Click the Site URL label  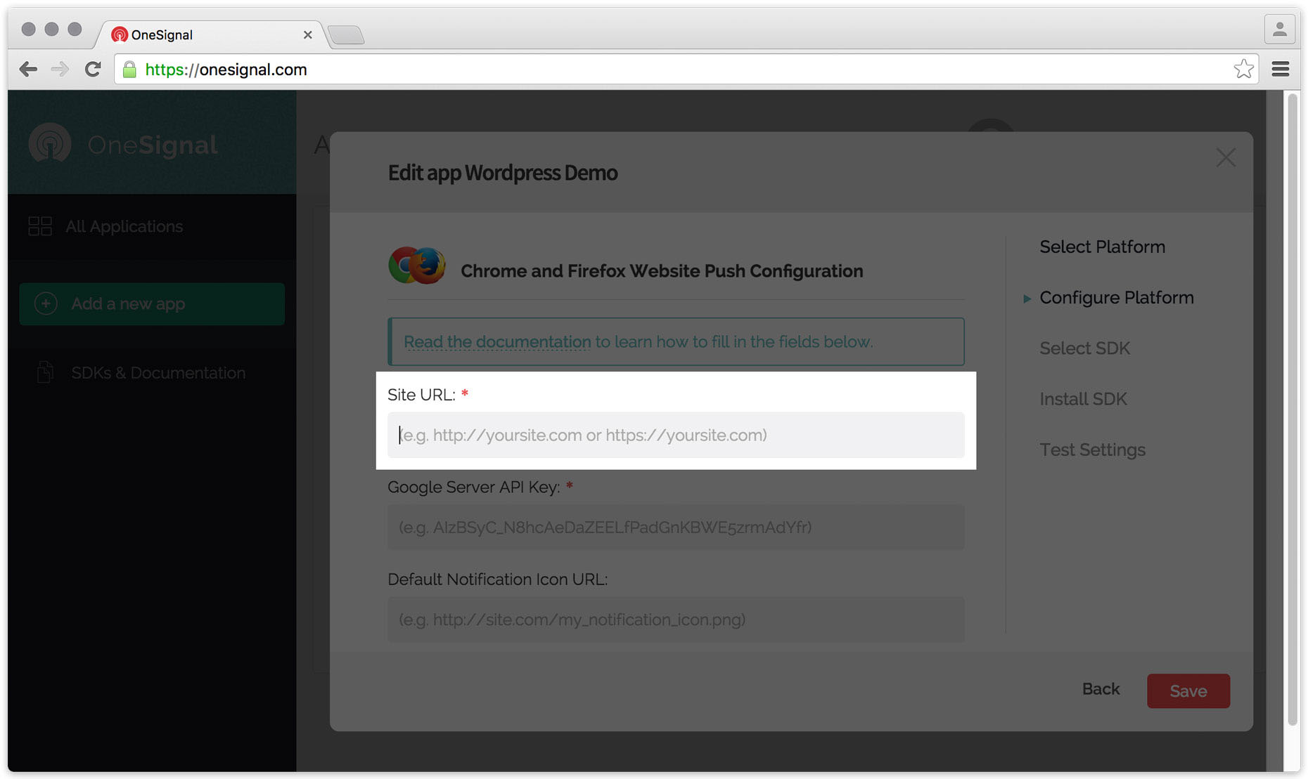pyautogui.click(x=421, y=395)
